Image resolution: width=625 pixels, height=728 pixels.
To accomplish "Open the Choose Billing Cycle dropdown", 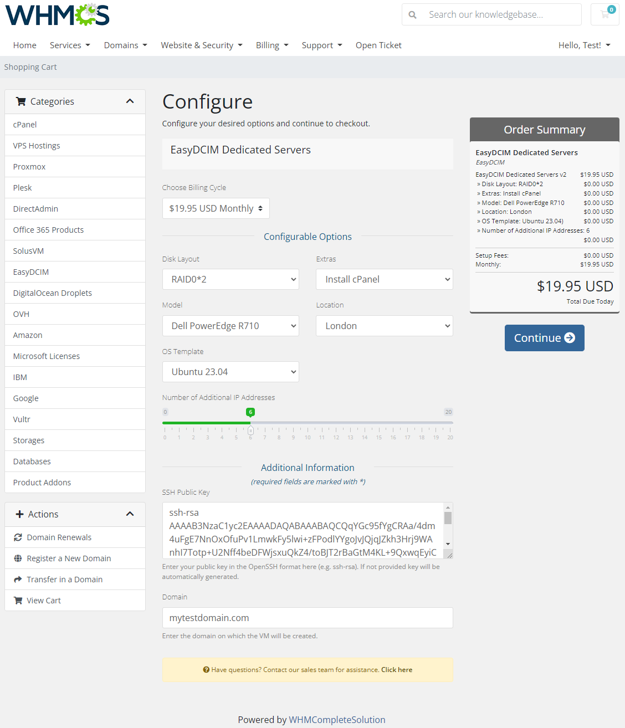I will [x=216, y=208].
